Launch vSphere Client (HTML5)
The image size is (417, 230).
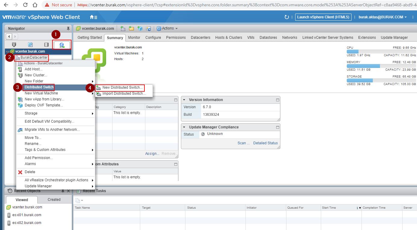tap(323, 17)
